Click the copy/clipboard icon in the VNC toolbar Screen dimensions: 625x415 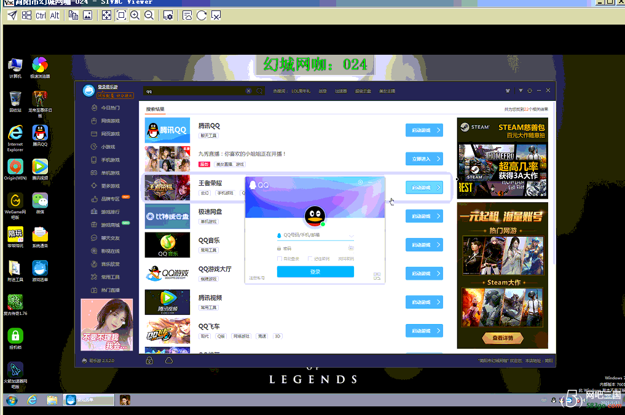pyautogui.click(x=73, y=15)
